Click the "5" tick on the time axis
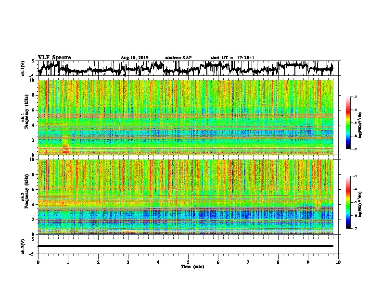The image size is (381, 294). click(x=188, y=262)
